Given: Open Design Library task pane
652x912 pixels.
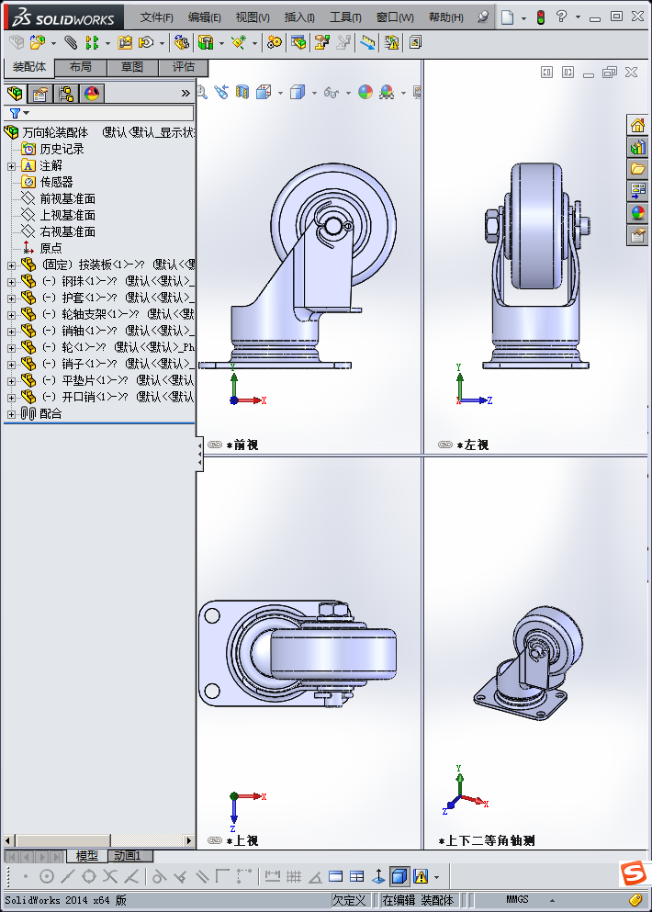Looking at the screenshot, I should 637,147.
